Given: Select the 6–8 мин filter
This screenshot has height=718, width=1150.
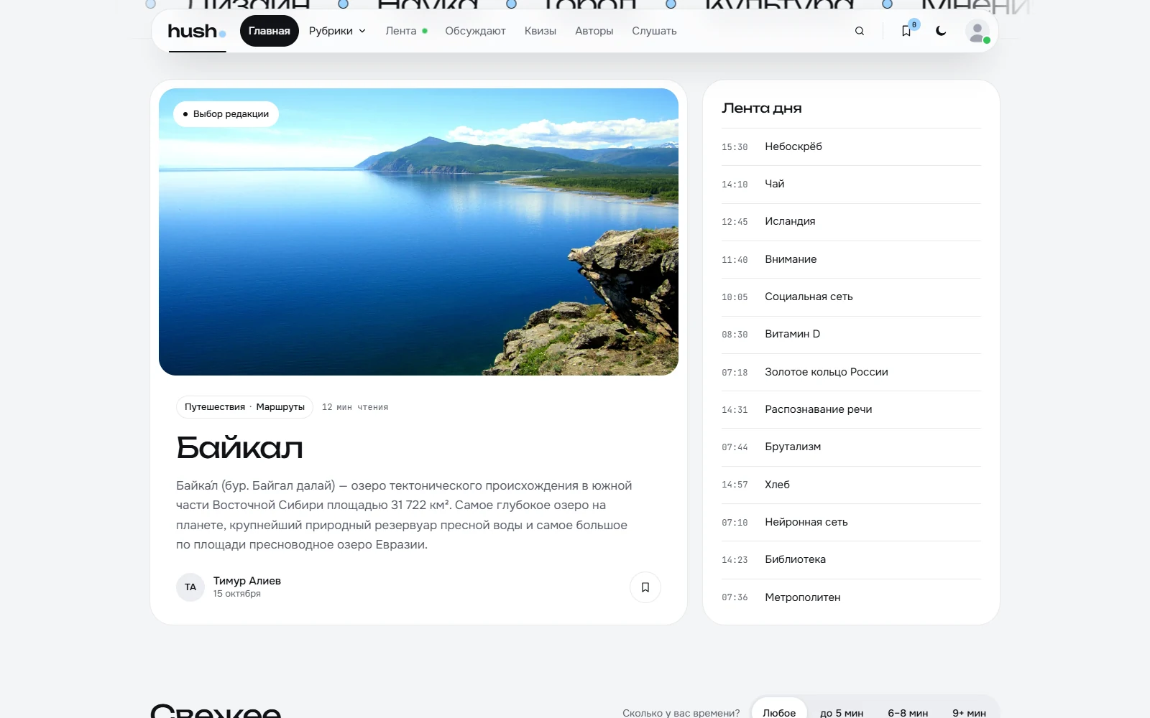Looking at the screenshot, I should point(908,712).
